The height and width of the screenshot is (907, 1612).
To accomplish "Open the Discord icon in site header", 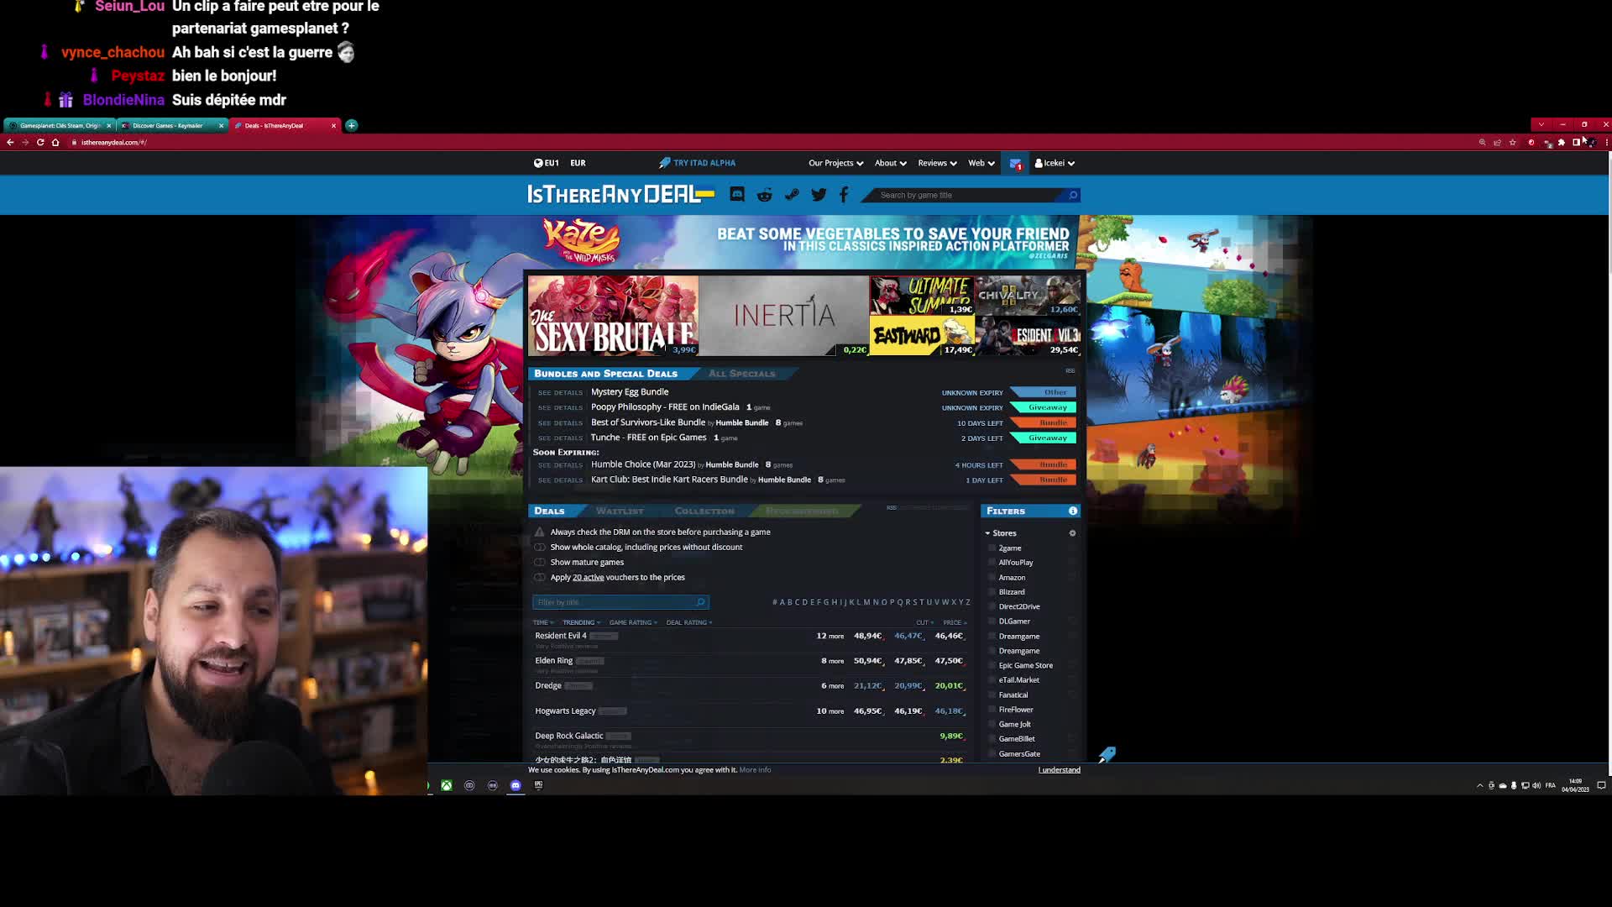I will click(x=737, y=195).
